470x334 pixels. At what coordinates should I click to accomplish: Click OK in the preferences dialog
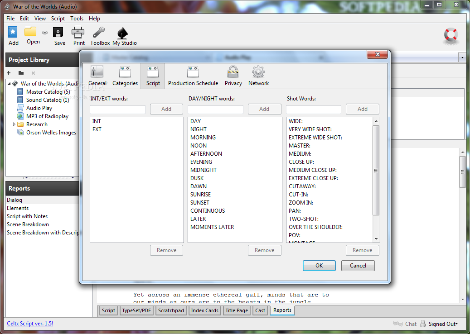319,266
